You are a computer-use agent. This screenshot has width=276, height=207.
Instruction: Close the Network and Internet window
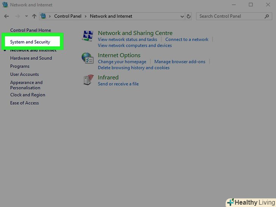click(268, 5)
